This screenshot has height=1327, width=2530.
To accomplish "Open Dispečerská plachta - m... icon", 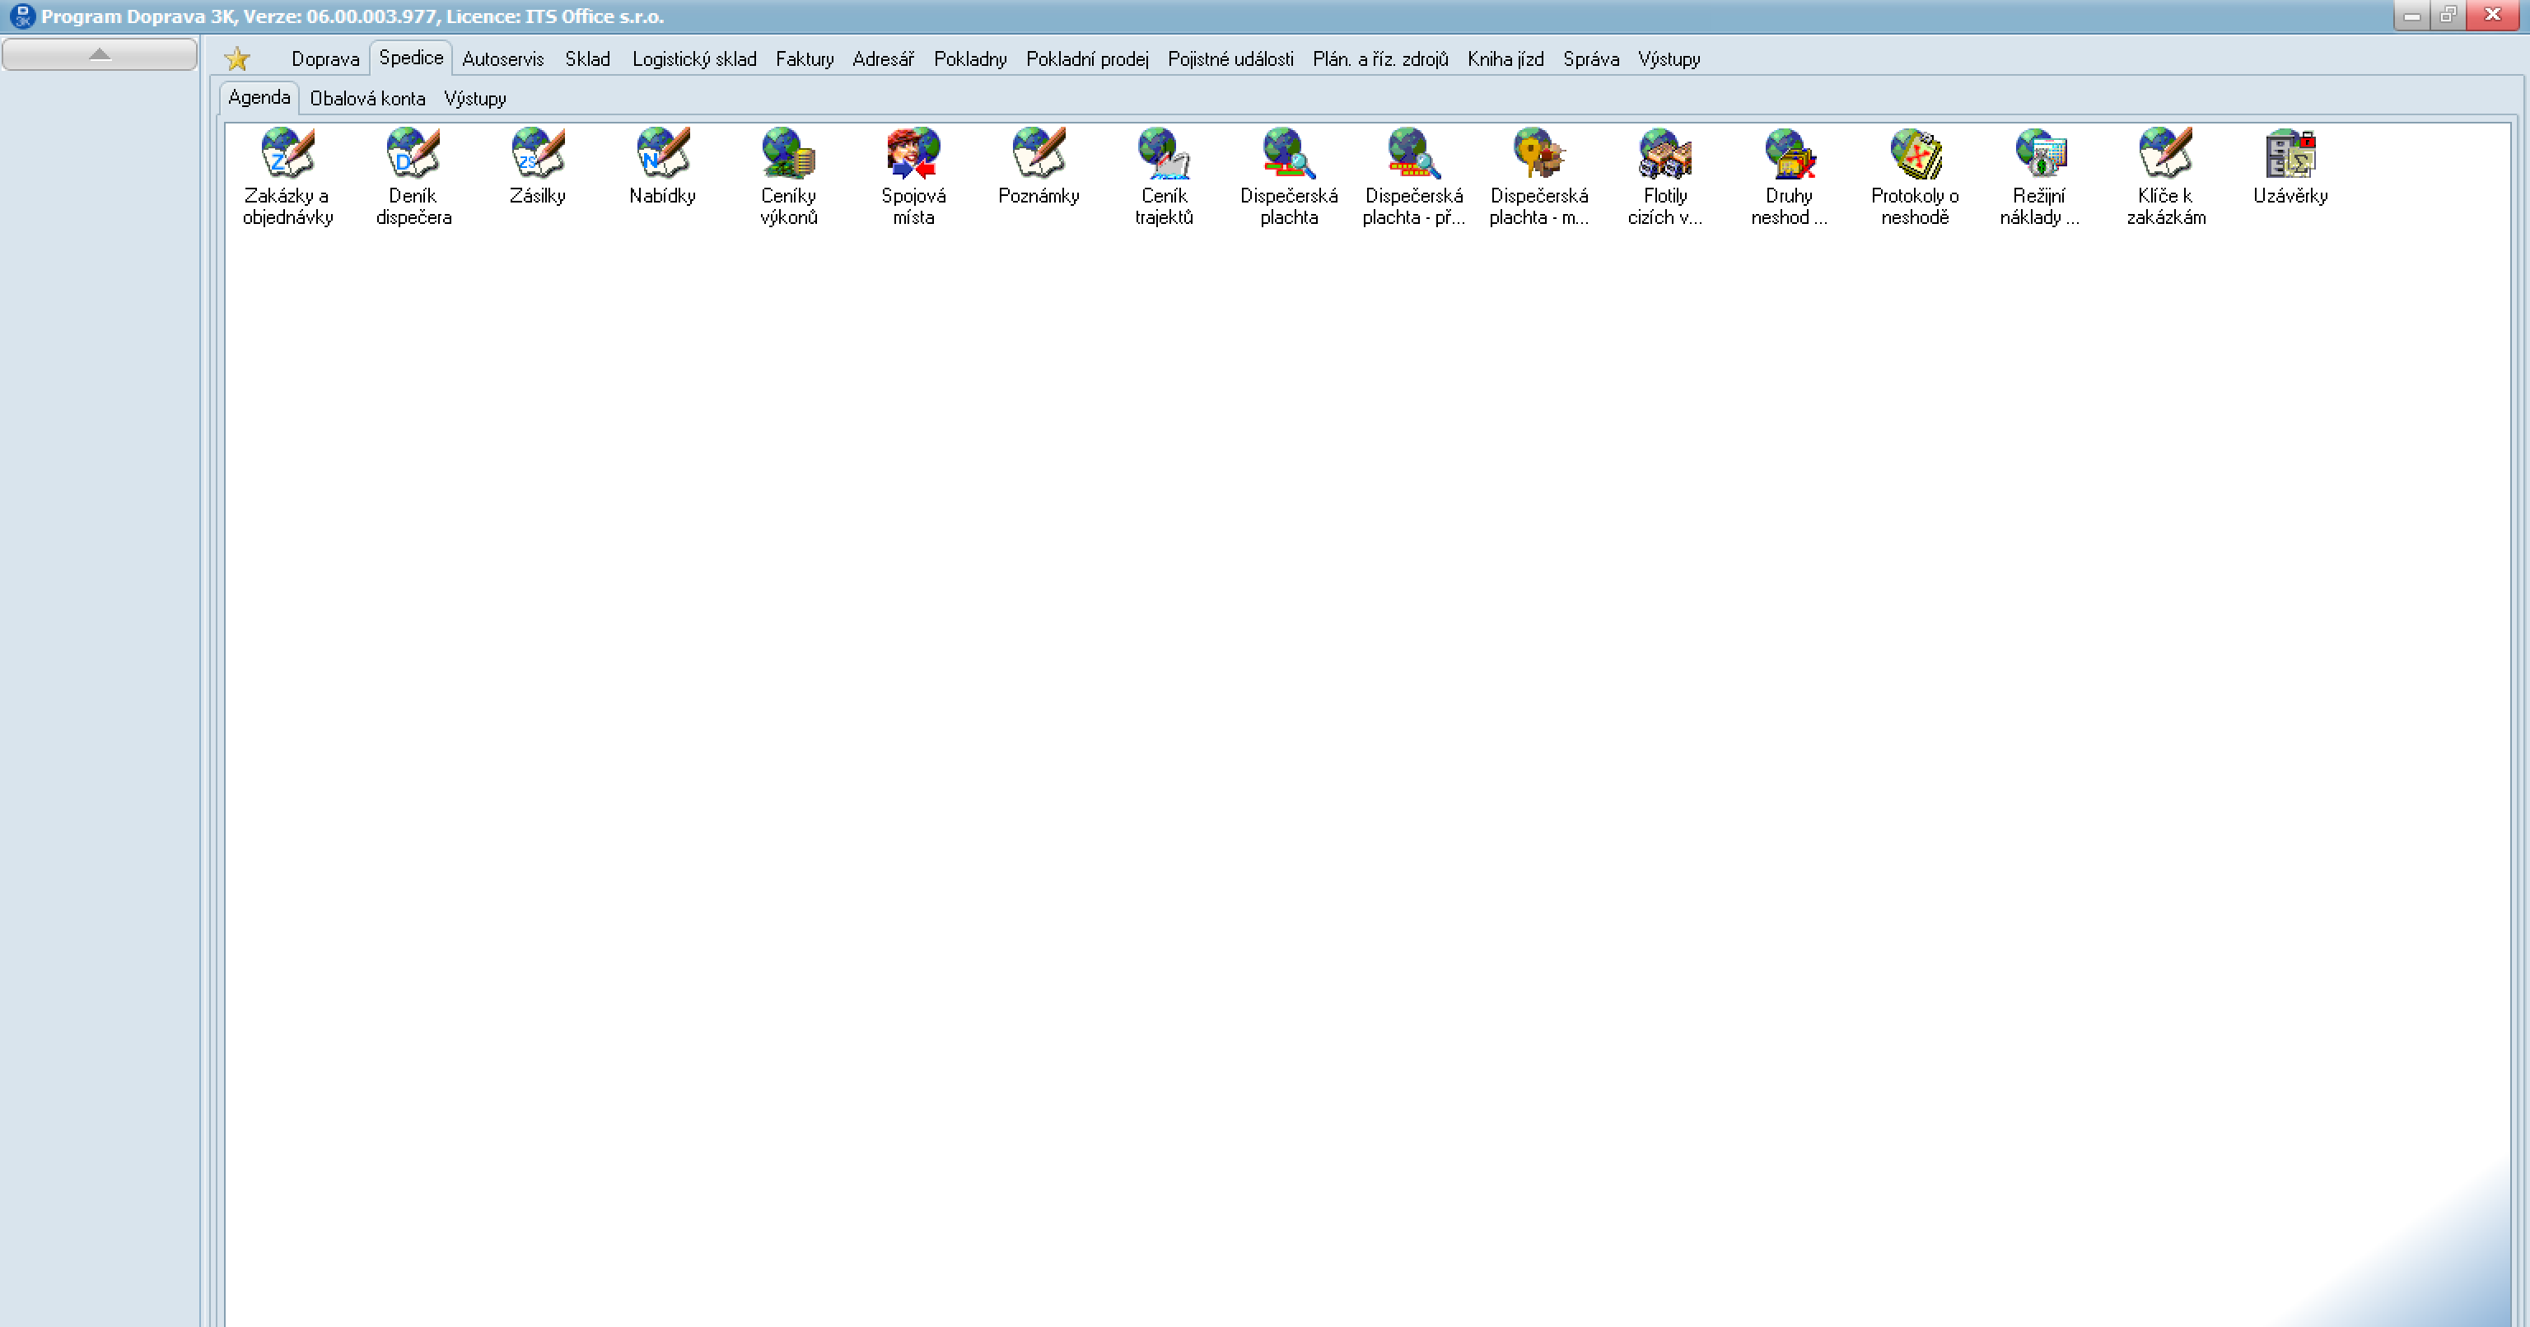I will tap(1539, 177).
